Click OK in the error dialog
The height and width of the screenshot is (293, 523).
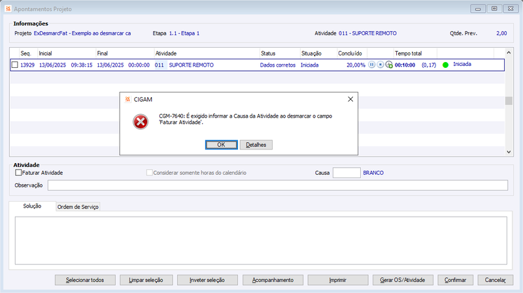click(x=221, y=145)
